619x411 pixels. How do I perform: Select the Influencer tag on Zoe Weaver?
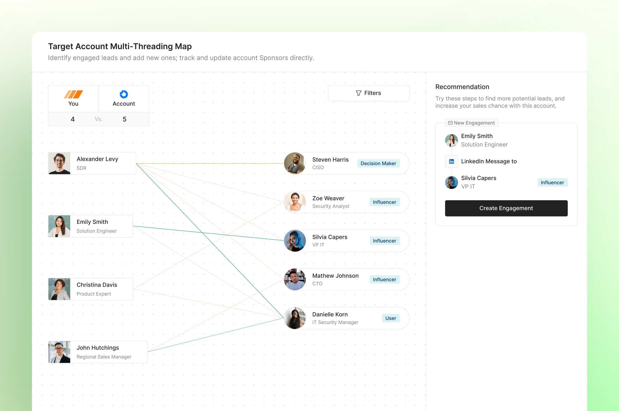point(385,202)
